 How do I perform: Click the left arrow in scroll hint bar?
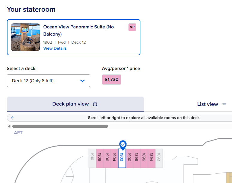[13, 118]
